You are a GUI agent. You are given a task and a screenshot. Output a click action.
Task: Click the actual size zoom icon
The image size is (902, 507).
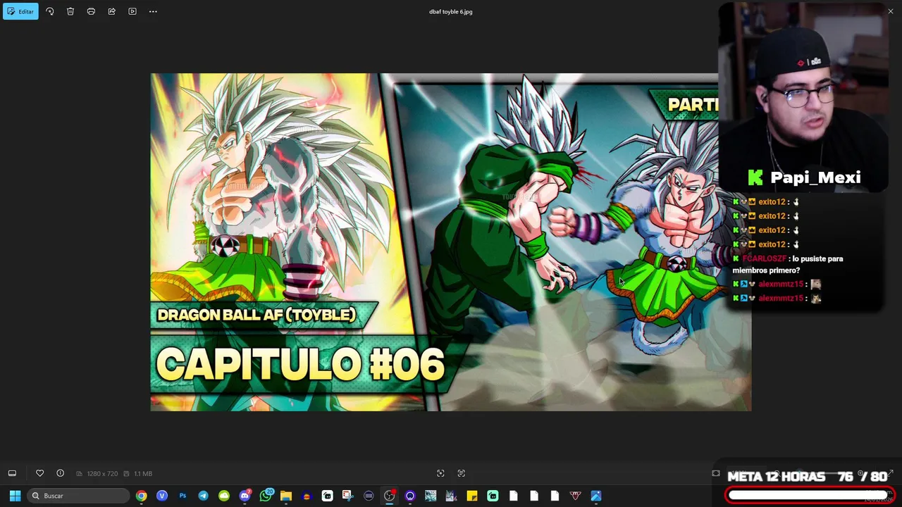click(462, 473)
